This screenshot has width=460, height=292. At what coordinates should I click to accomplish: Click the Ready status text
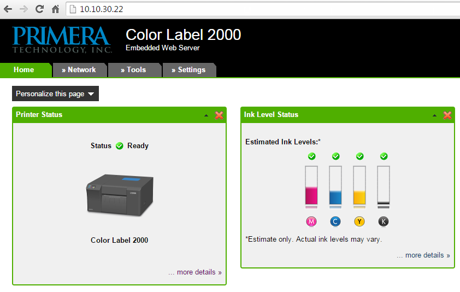tap(138, 146)
